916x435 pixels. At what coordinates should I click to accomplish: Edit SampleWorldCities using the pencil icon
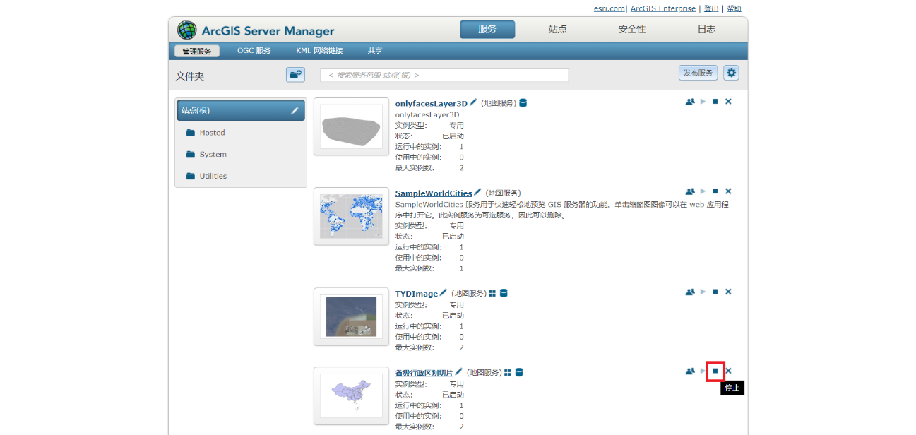pos(477,192)
